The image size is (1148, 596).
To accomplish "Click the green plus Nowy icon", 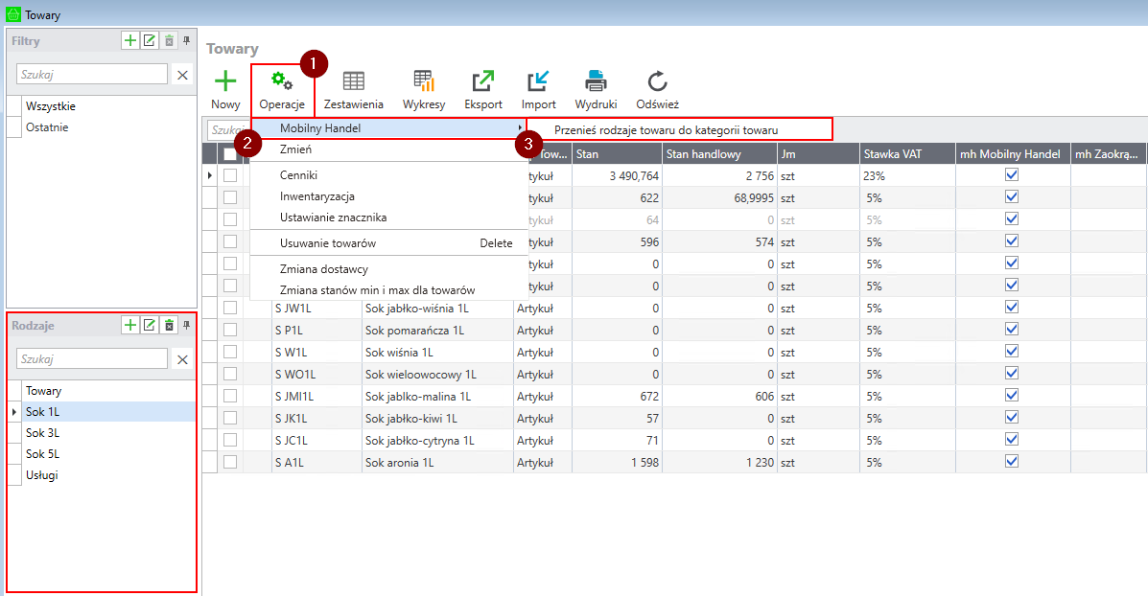I will tap(225, 82).
